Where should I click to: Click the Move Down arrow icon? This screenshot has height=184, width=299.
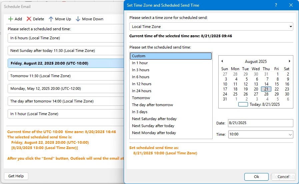(78, 19)
